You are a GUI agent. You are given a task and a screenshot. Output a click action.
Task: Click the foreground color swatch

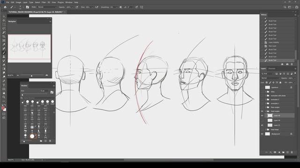point(3,108)
